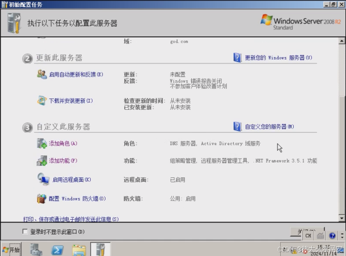346x256 pixels.
Task: Click domain value god.com text
Action: coord(179,41)
